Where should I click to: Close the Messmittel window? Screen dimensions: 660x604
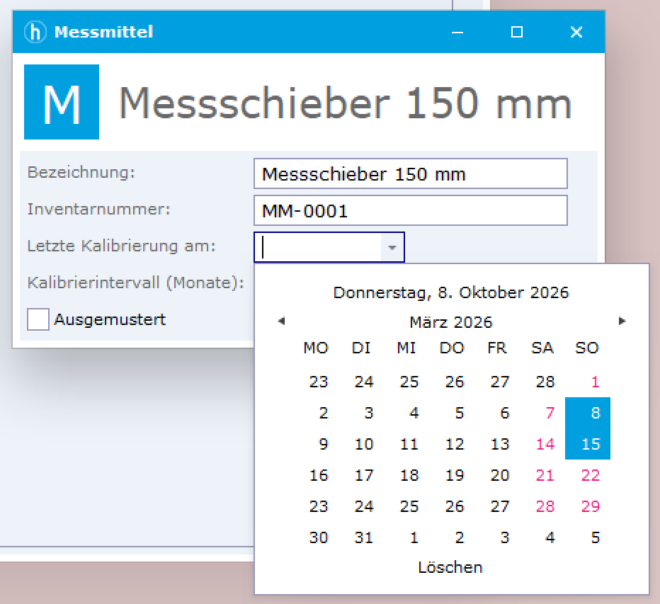[x=576, y=32]
